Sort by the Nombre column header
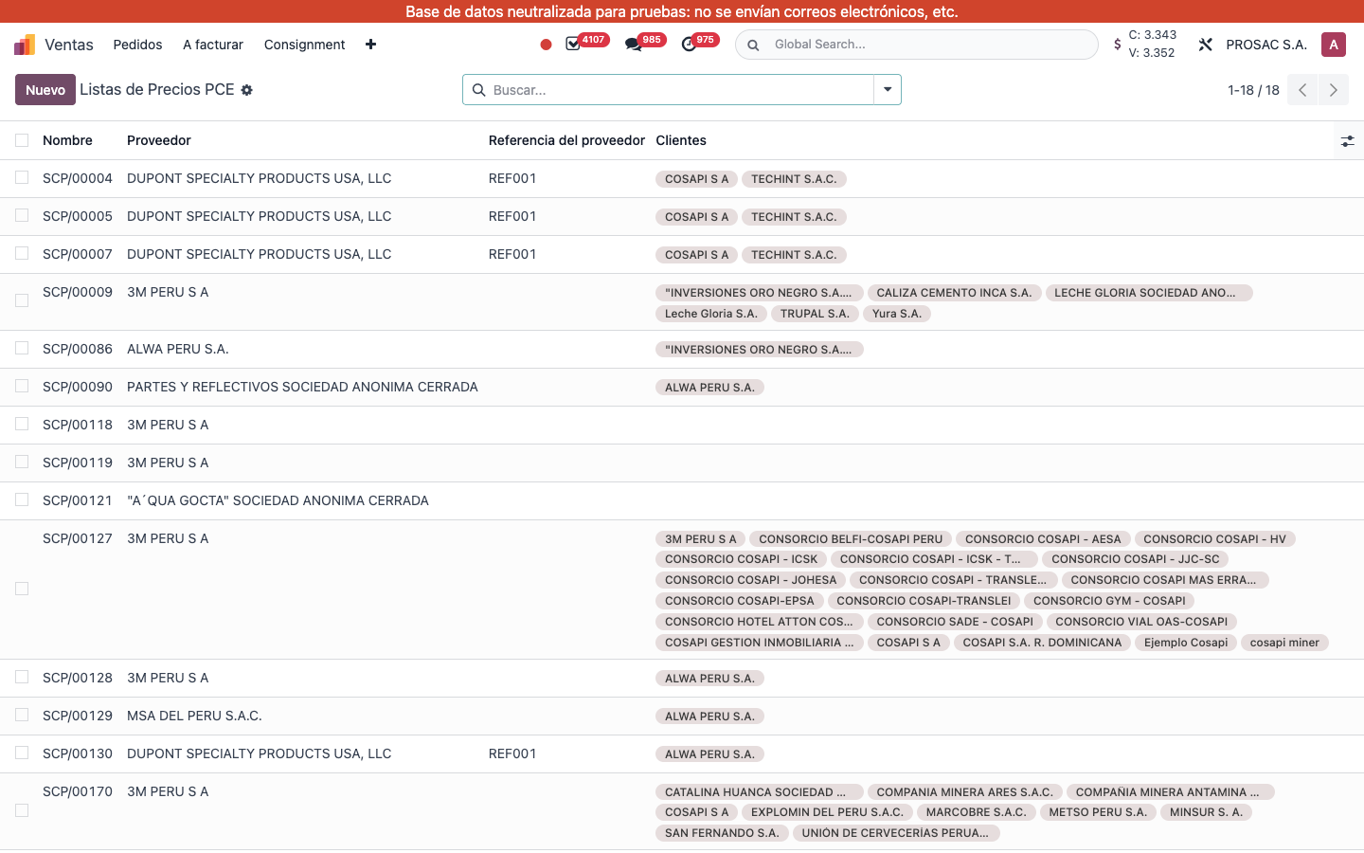This screenshot has width=1364, height=853. (67, 140)
